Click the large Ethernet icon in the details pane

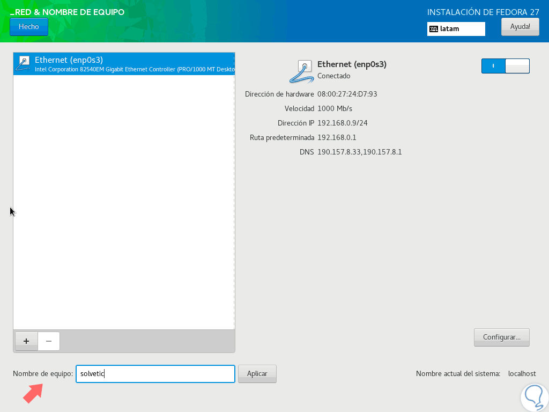pyautogui.click(x=301, y=71)
